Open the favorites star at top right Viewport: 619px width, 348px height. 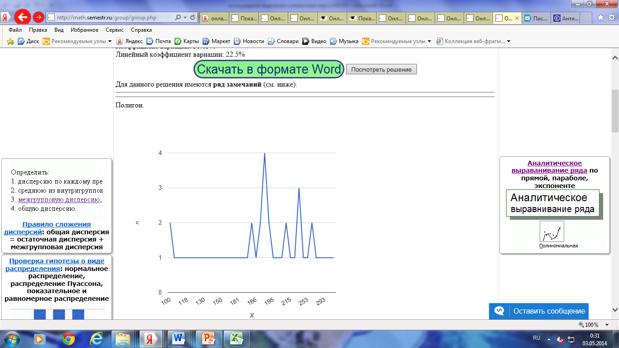[x=600, y=18]
